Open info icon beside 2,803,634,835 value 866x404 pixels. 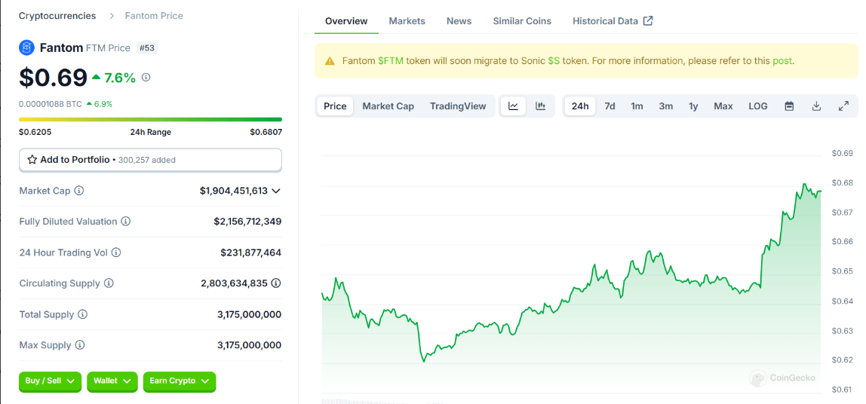276,283
